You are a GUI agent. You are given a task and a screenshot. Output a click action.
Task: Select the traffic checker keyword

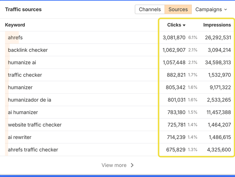tap(25, 75)
